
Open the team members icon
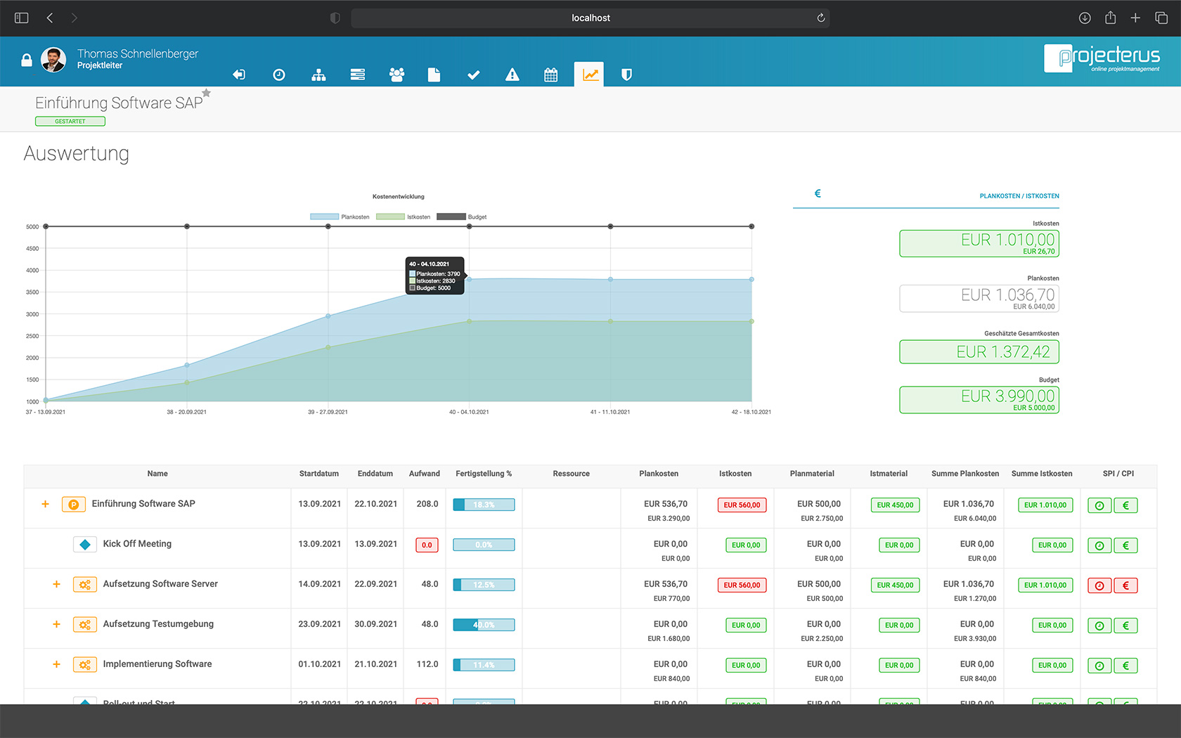pyautogui.click(x=396, y=75)
